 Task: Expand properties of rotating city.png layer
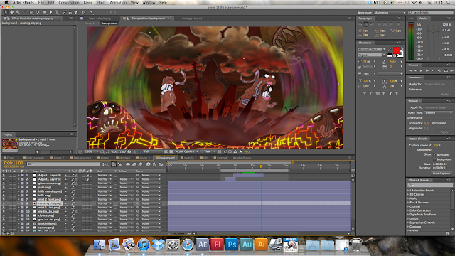(19, 203)
